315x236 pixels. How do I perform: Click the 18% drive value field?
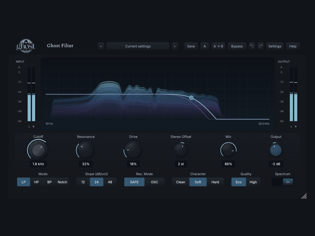click(133, 164)
